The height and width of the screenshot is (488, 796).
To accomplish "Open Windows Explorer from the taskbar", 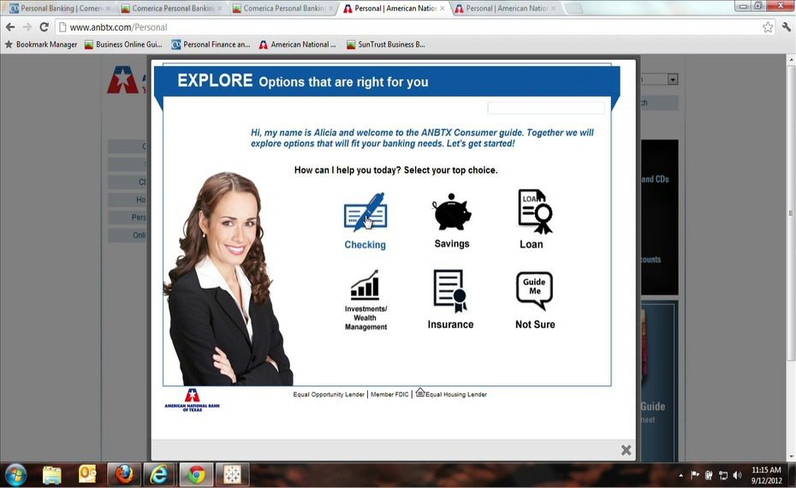I will pyautogui.click(x=51, y=475).
